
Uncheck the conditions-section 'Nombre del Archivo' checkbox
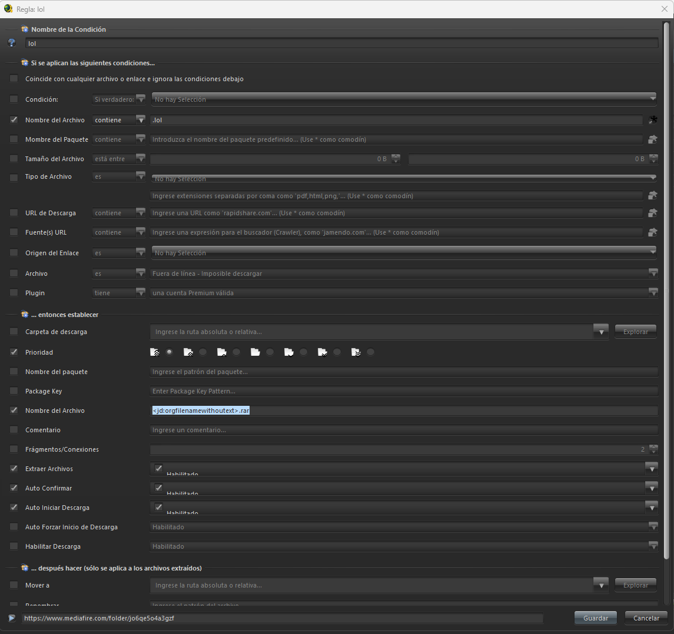(x=14, y=120)
